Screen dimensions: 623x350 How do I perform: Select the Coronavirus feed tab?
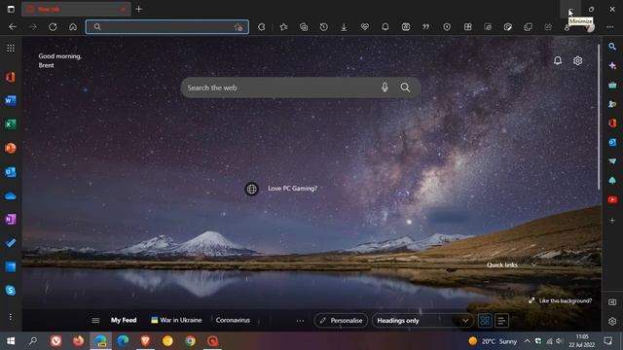[x=233, y=320]
